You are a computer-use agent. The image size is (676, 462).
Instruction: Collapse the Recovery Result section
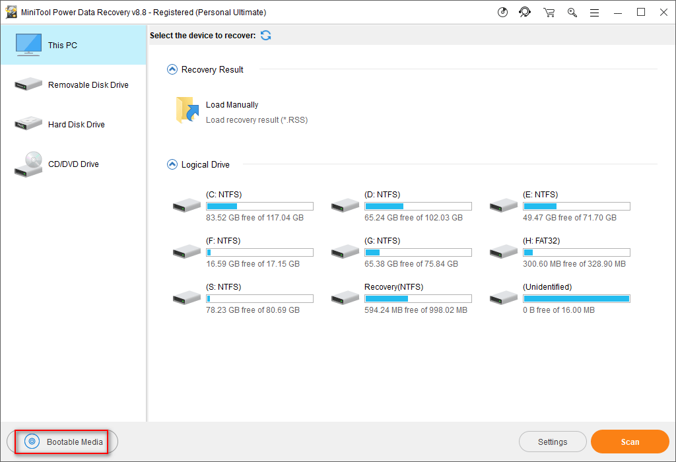click(172, 69)
